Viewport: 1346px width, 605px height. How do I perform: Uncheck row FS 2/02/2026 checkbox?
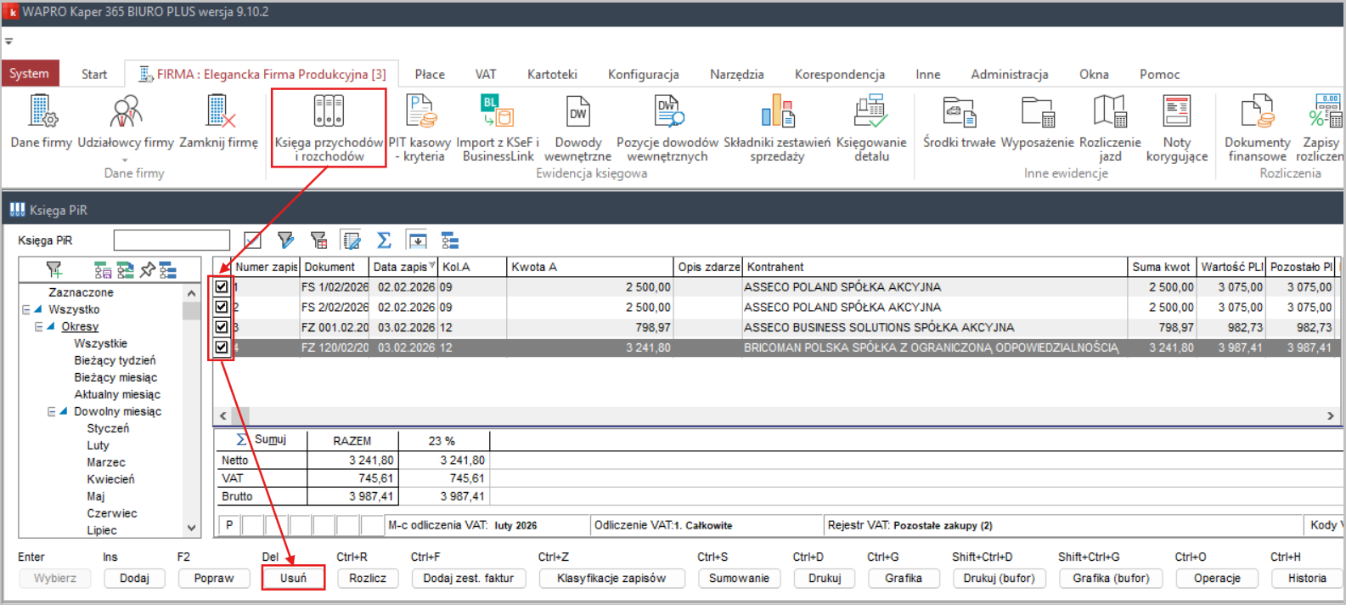point(222,307)
